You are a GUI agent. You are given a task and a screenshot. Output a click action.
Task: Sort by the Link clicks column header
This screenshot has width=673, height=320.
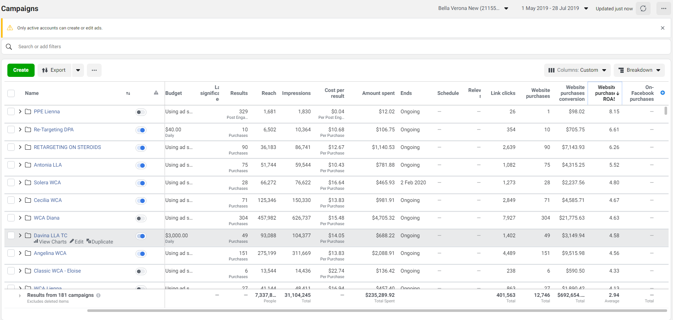point(503,93)
